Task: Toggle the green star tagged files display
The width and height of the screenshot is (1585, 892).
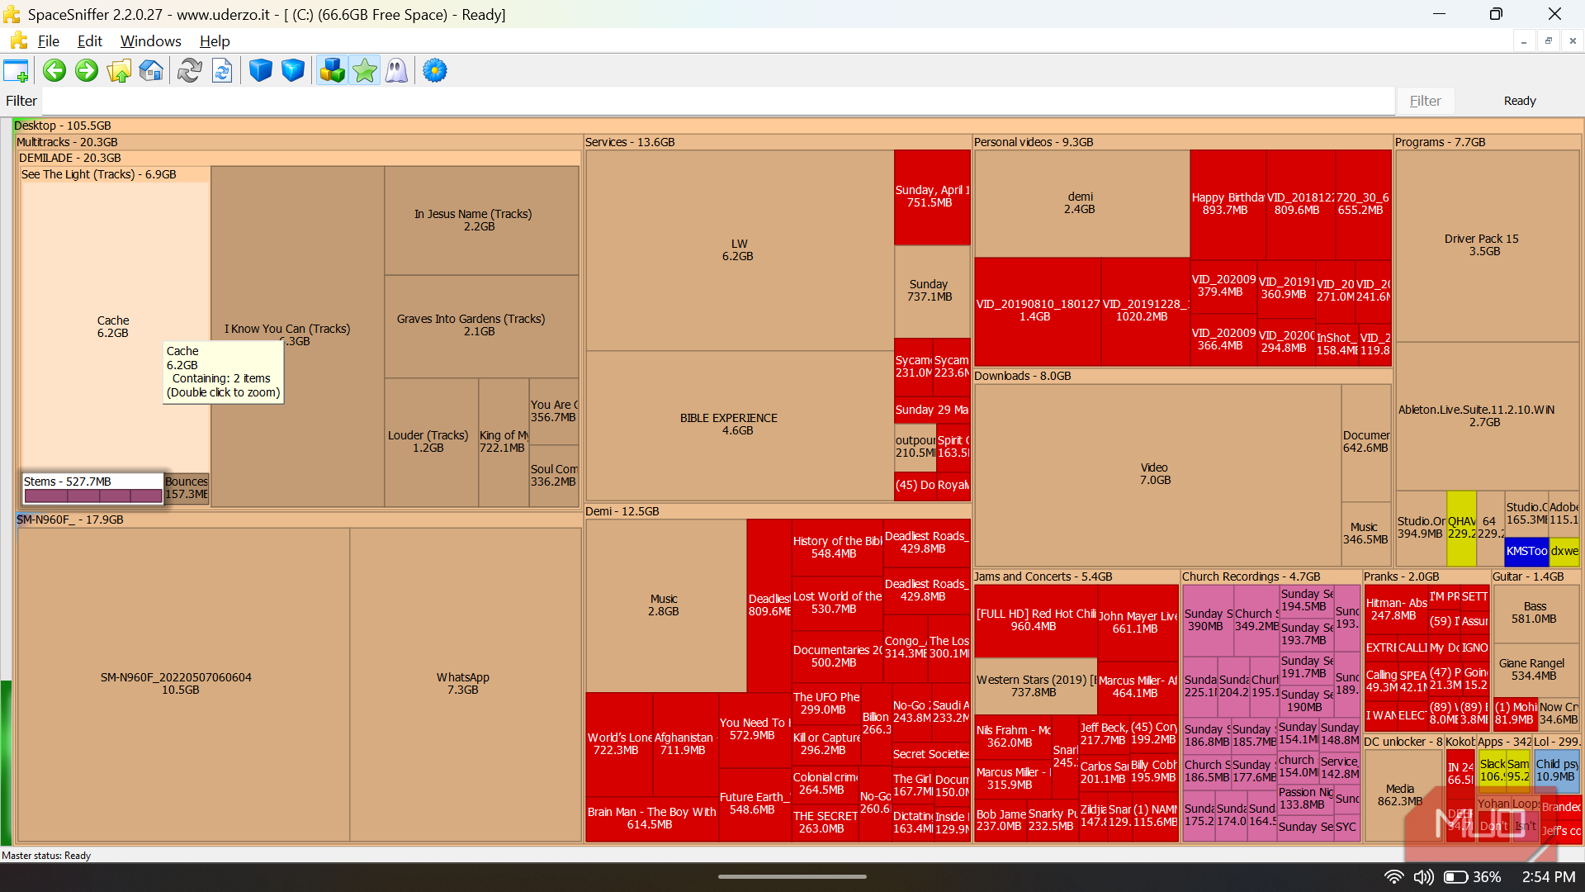Action: pyautogui.click(x=364, y=71)
